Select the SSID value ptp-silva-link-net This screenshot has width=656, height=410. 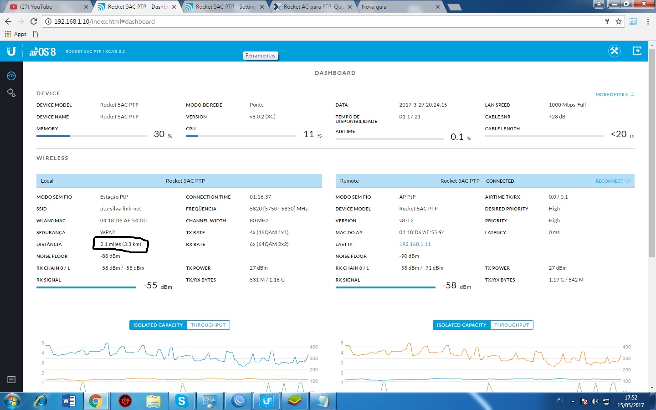point(121,209)
